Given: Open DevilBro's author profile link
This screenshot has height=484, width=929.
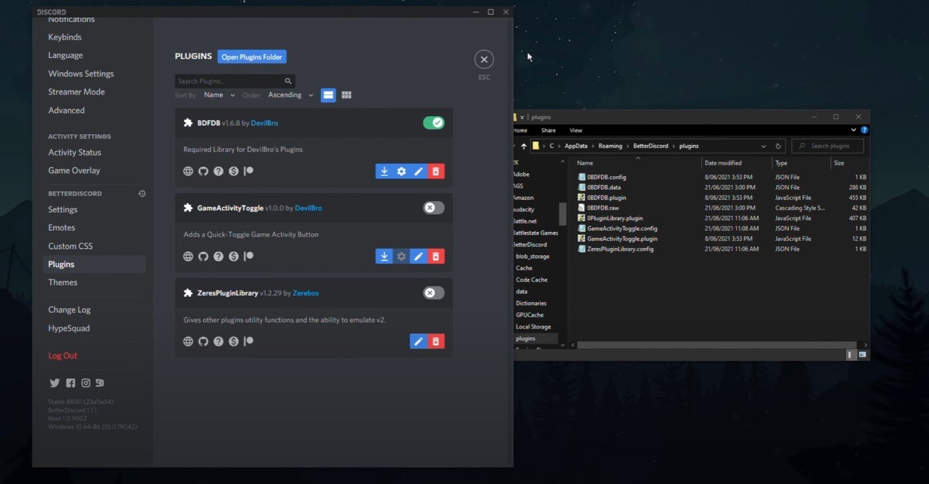Looking at the screenshot, I should (265, 122).
